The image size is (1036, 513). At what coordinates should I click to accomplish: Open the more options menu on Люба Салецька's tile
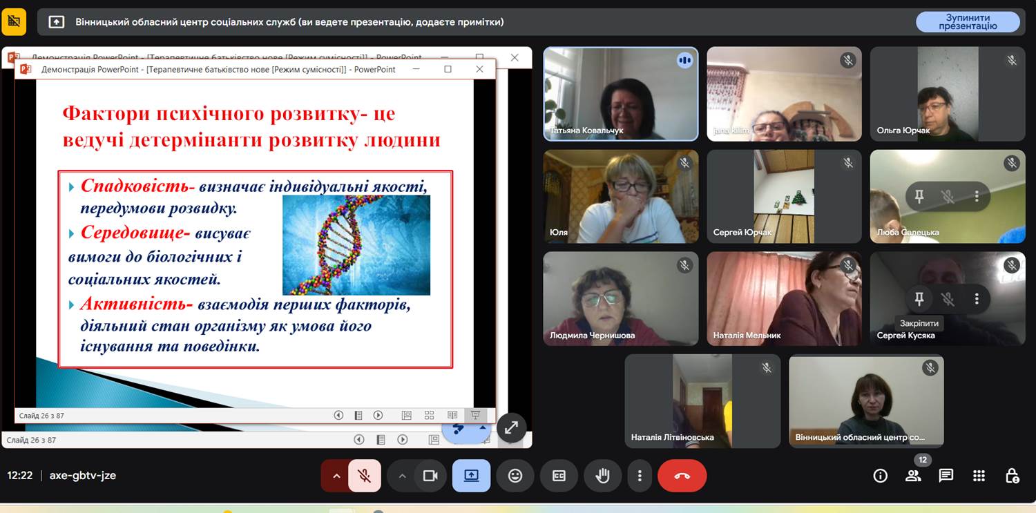(x=977, y=197)
